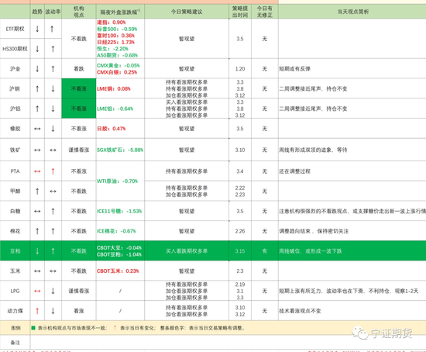The image size is (426, 352).
Task: Click the PTA row label
Action: [15, 171]
